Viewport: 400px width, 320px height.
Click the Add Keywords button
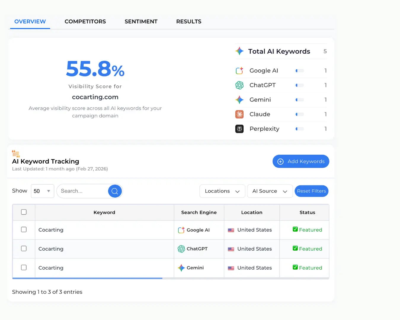click(301, 161)
